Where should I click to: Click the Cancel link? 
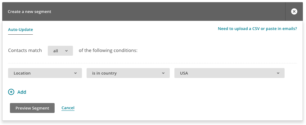pyautogui.click(x=68, y=108)
